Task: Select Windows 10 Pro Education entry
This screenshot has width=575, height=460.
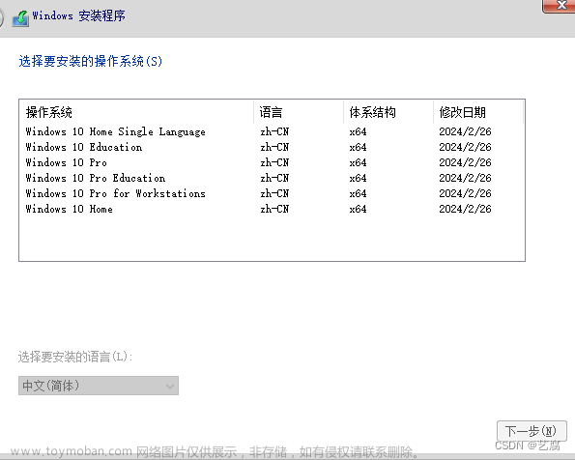Action: (x=272, y=178)
